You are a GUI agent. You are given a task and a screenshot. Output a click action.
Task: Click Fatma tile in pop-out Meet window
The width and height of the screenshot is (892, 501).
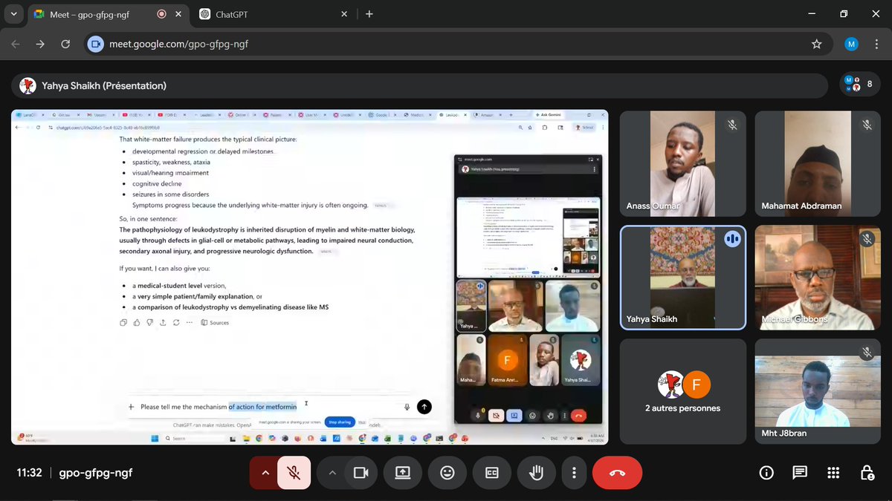click(x=506, y=360)
